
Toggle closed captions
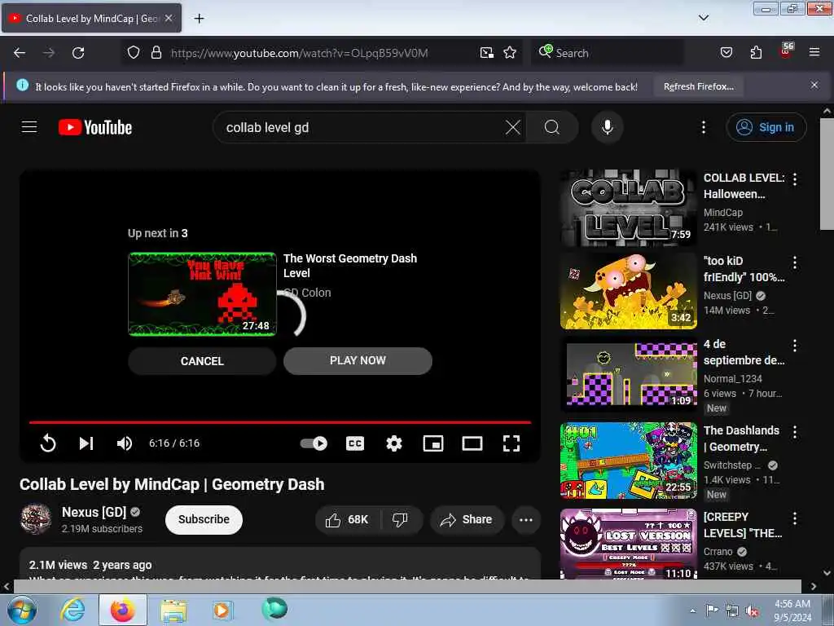coord(355,443)
